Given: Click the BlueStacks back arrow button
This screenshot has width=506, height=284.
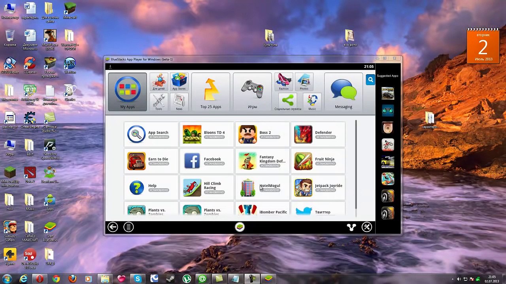Looking at the screenshot, I should 113,227.
